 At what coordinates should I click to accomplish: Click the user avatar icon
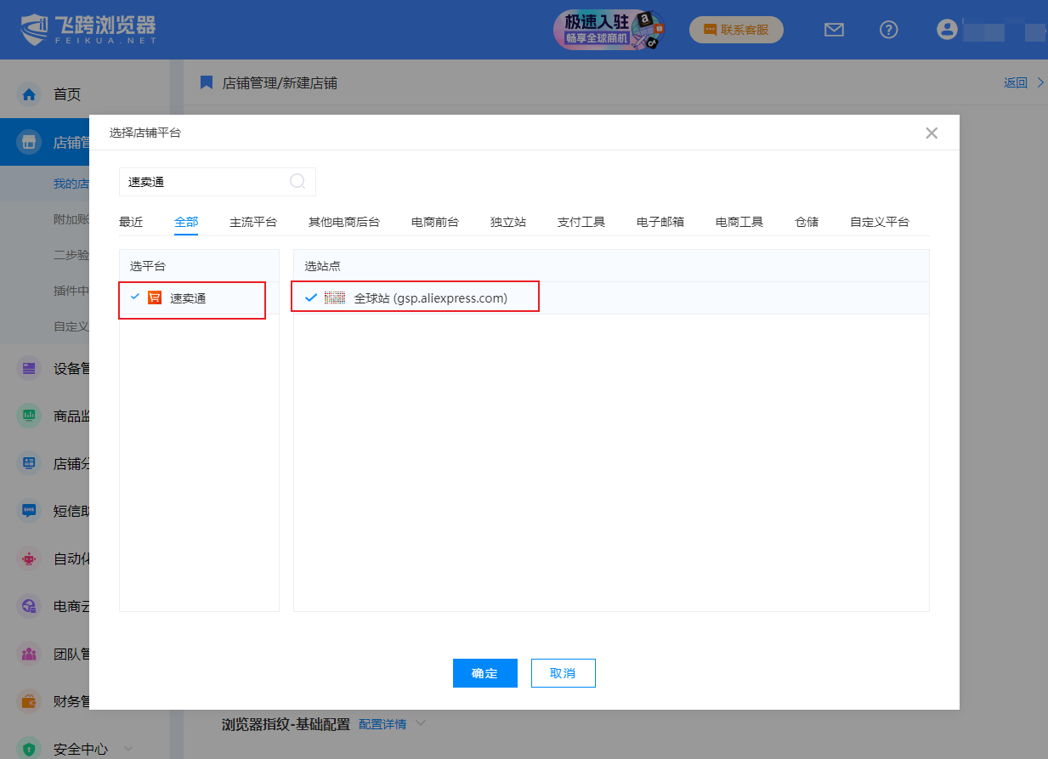click(x=947, y=30)
